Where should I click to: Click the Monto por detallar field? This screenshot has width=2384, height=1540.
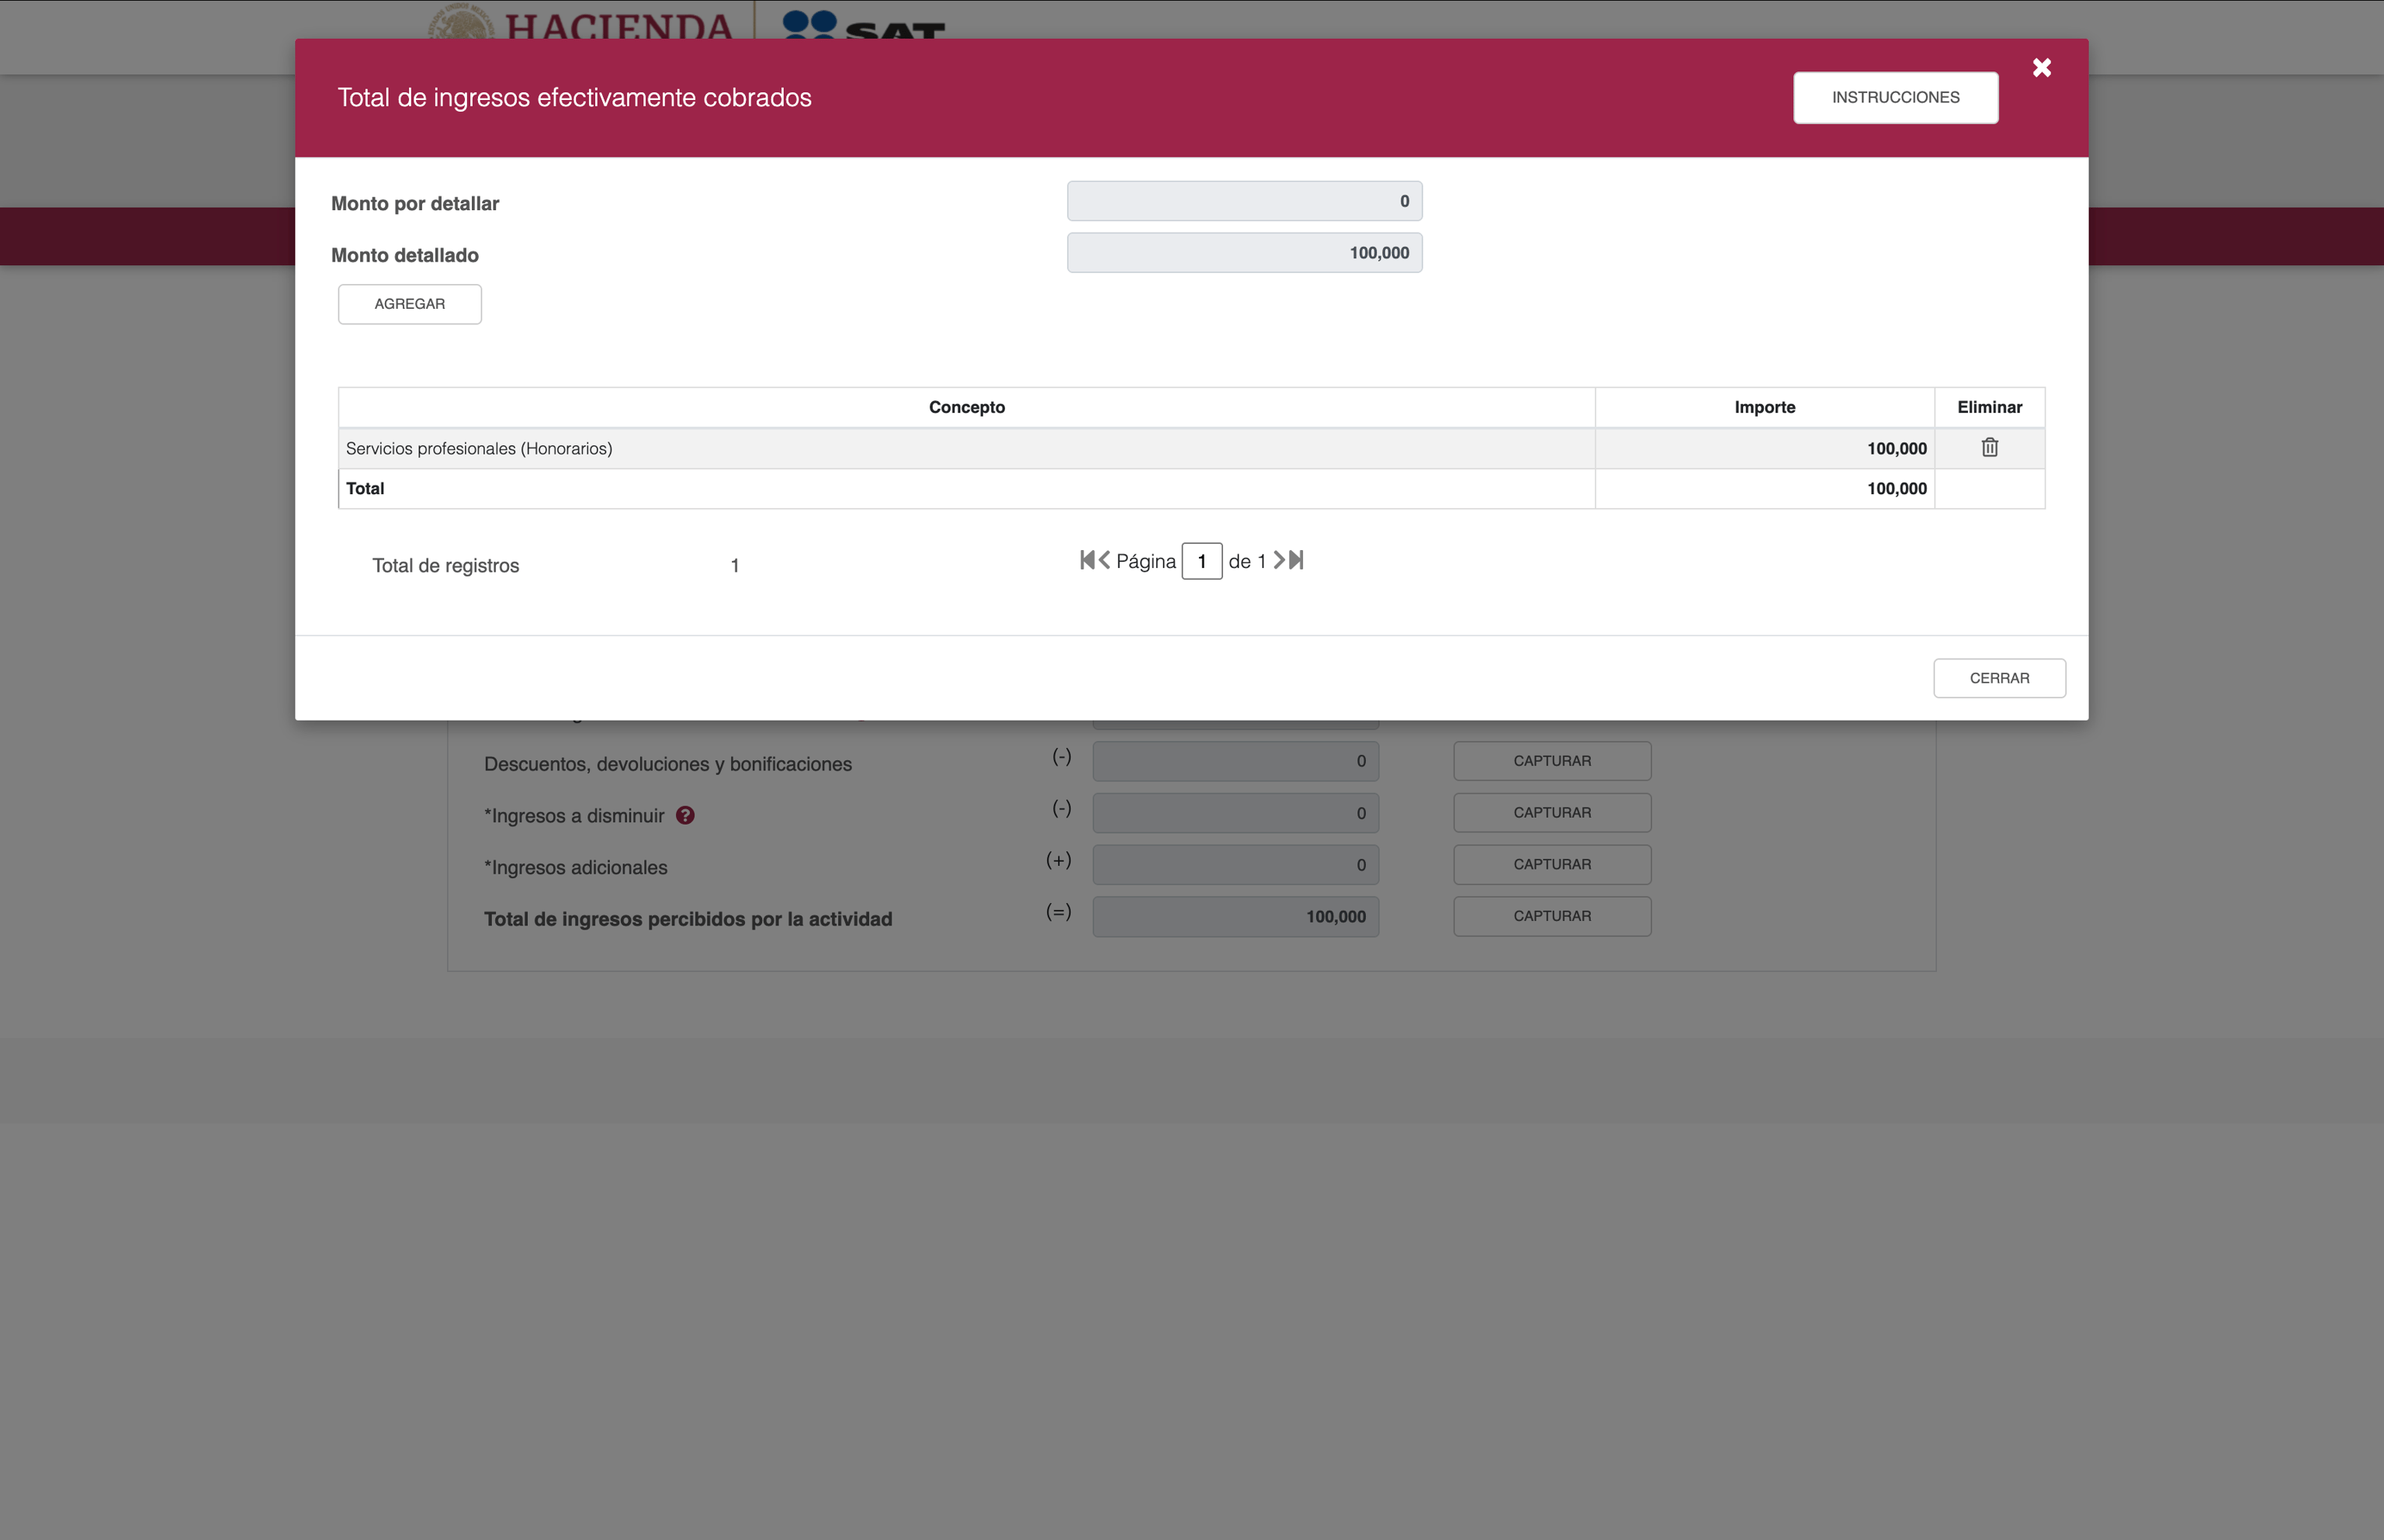[x=1244, y=201]
